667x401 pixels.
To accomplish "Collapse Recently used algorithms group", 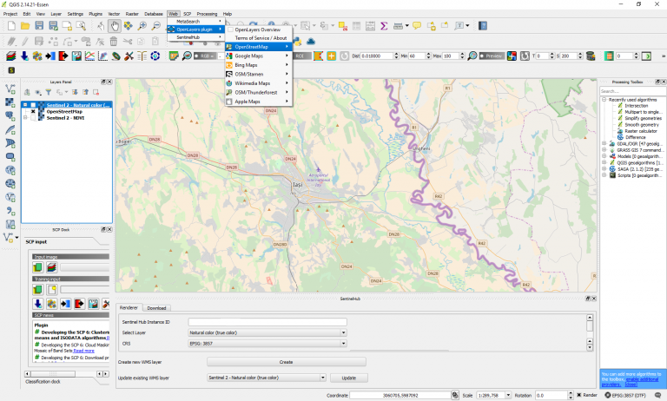I will click(x=604, y=100).
